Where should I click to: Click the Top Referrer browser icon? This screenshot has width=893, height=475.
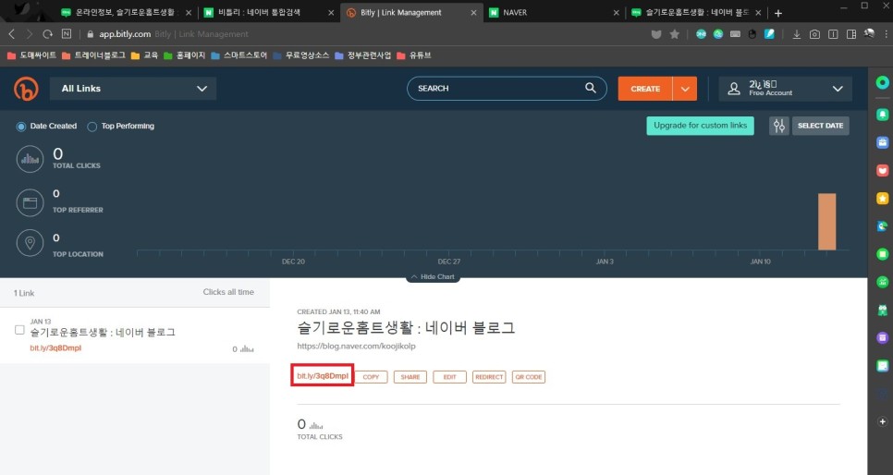point(30,202)
